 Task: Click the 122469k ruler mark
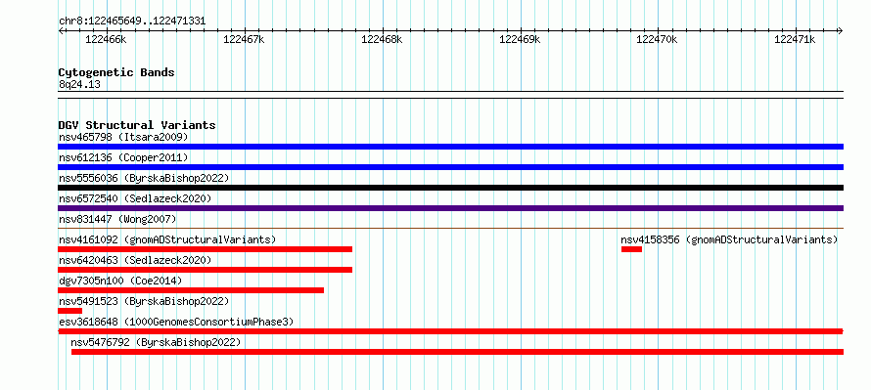tap(520, 39)
